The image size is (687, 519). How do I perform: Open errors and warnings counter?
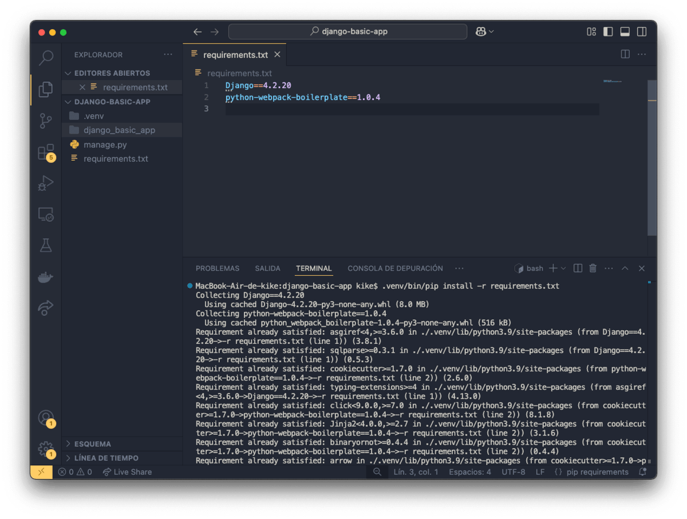point(74,472)
